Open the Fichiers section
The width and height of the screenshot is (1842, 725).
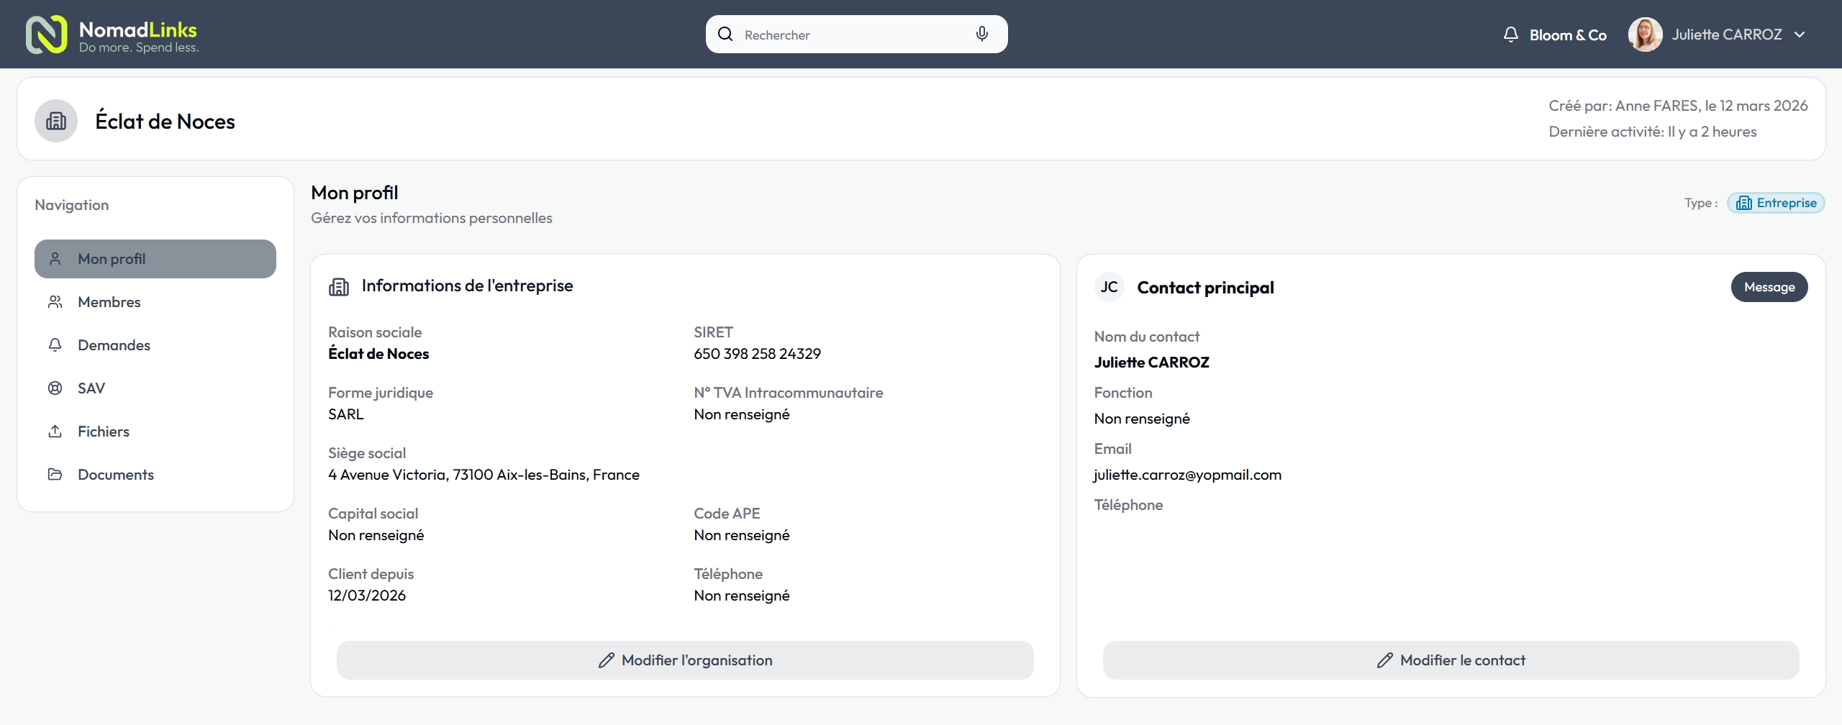coord(155,432)
